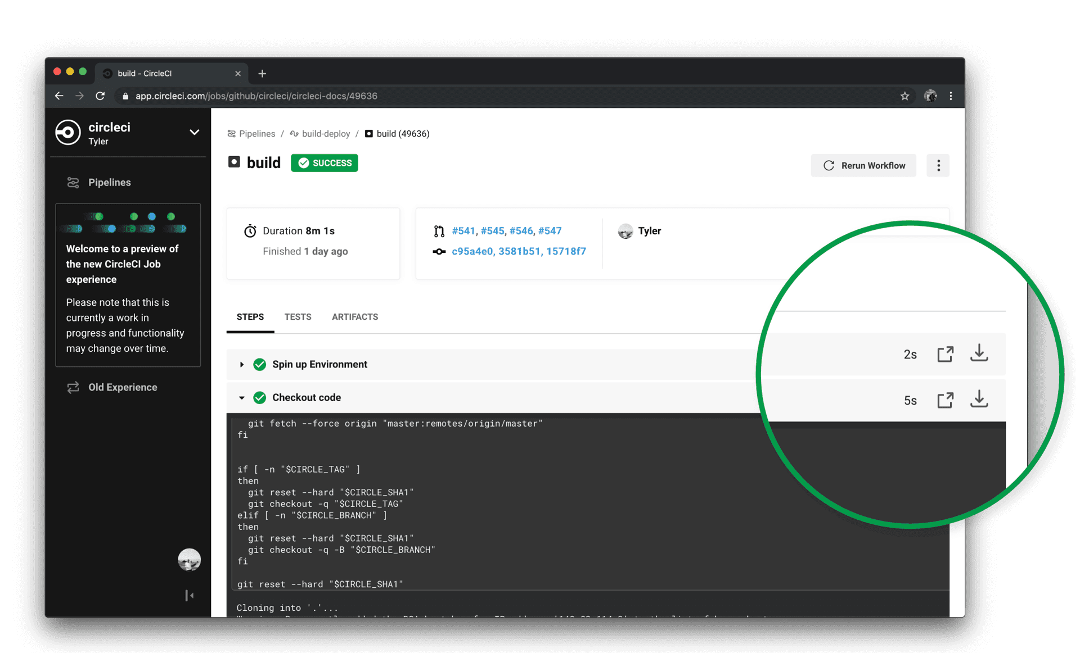This screenshot has width=1080, height=653.
Task: Switch to Old Experience
Action: 123,387
